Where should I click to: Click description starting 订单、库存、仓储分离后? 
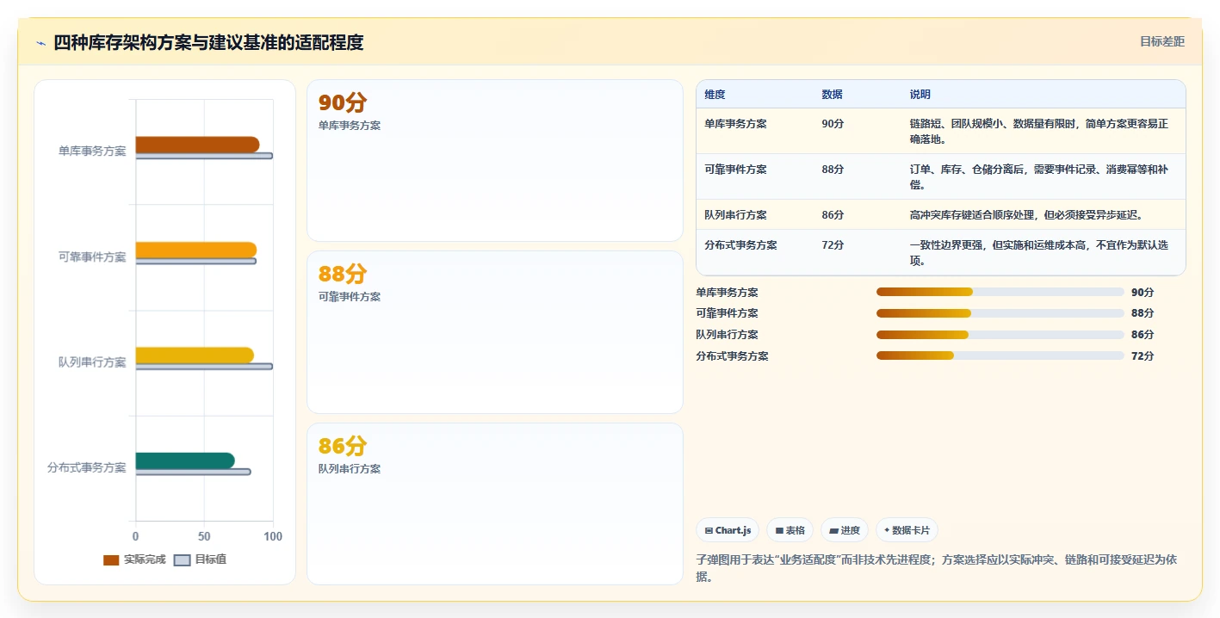coord(1038,176)
